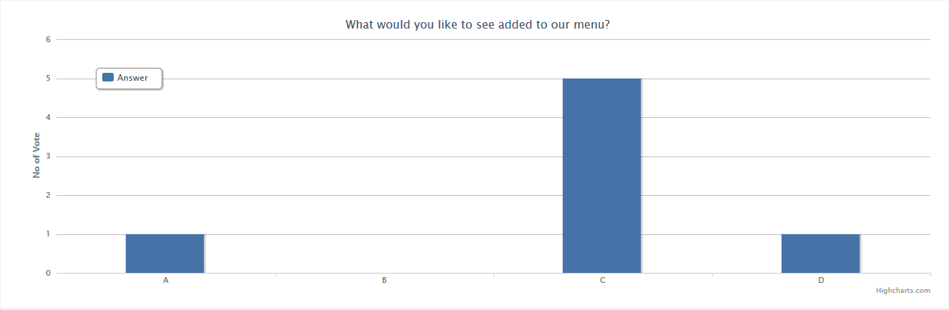Click the blue Answer legend color box
The image size is (949, 310).
(x=108, y=78)
